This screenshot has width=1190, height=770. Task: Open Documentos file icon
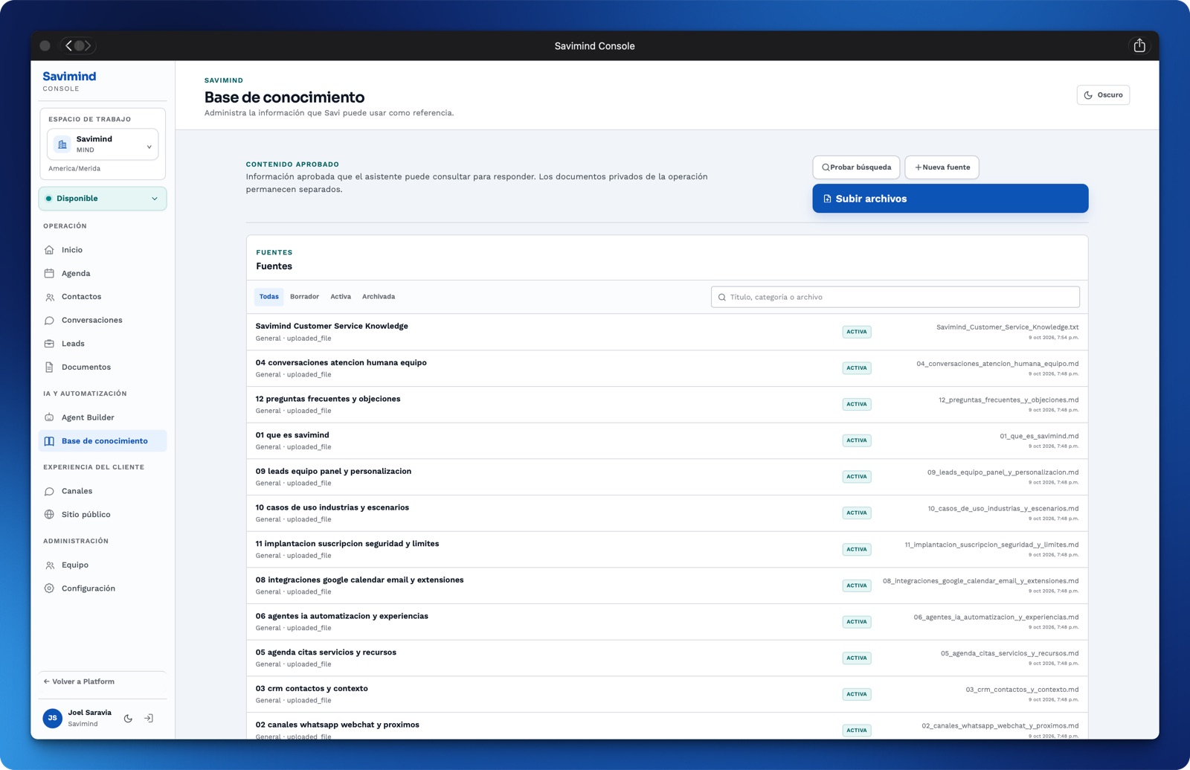pyautogui.click(x=49, y=367)
